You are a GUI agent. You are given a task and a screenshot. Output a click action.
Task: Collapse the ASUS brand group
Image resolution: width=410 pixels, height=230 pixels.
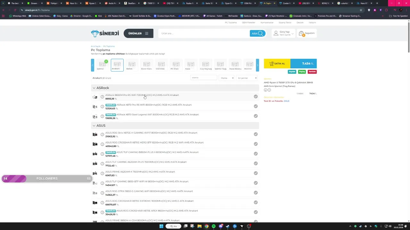[94, 126]
